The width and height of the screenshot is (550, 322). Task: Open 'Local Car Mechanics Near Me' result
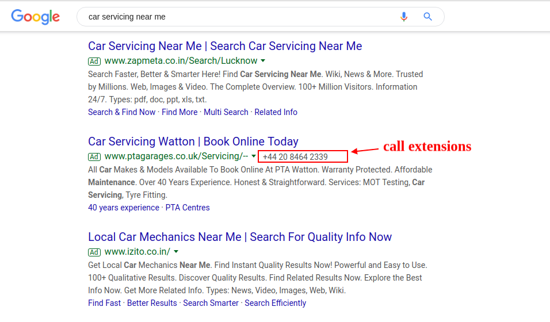point(240,237)
